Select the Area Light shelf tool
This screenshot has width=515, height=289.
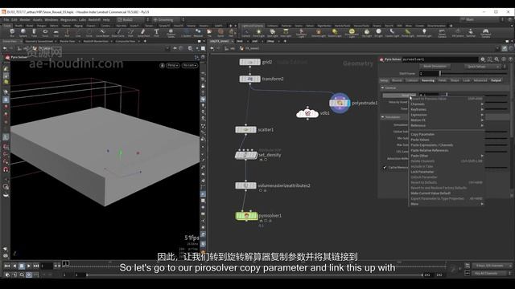click(x=286, y=33)
